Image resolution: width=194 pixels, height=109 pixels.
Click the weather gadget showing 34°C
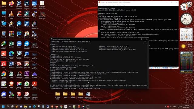click(x=186, y=46)
